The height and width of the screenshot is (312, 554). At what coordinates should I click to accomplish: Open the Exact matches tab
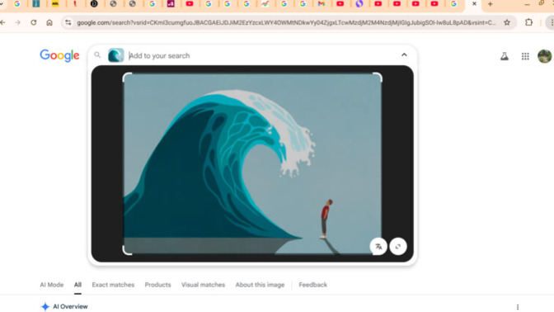(113, 285)
